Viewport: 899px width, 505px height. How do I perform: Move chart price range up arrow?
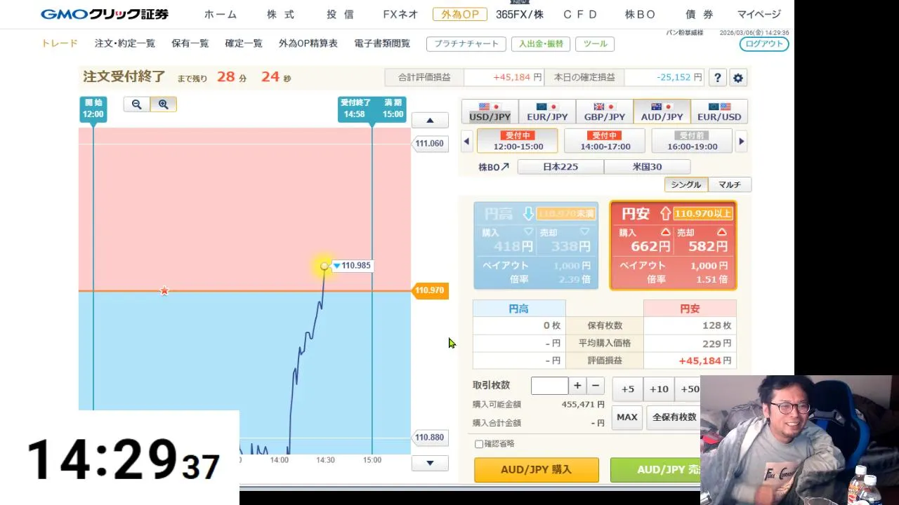(430, 120)
